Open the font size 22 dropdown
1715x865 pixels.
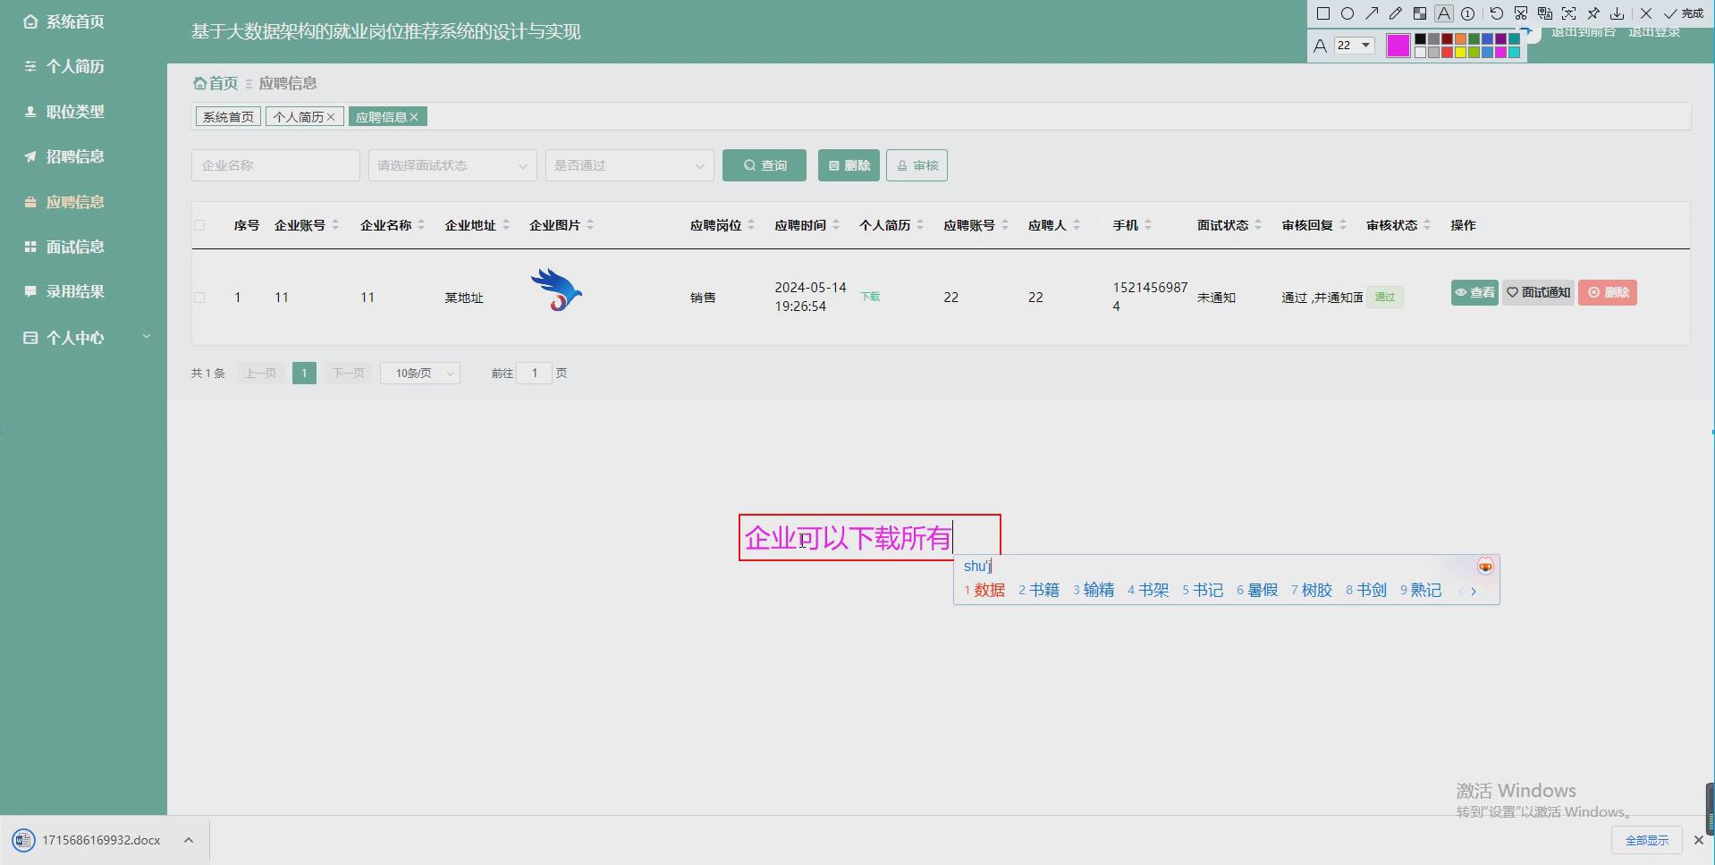point(1355,45)
